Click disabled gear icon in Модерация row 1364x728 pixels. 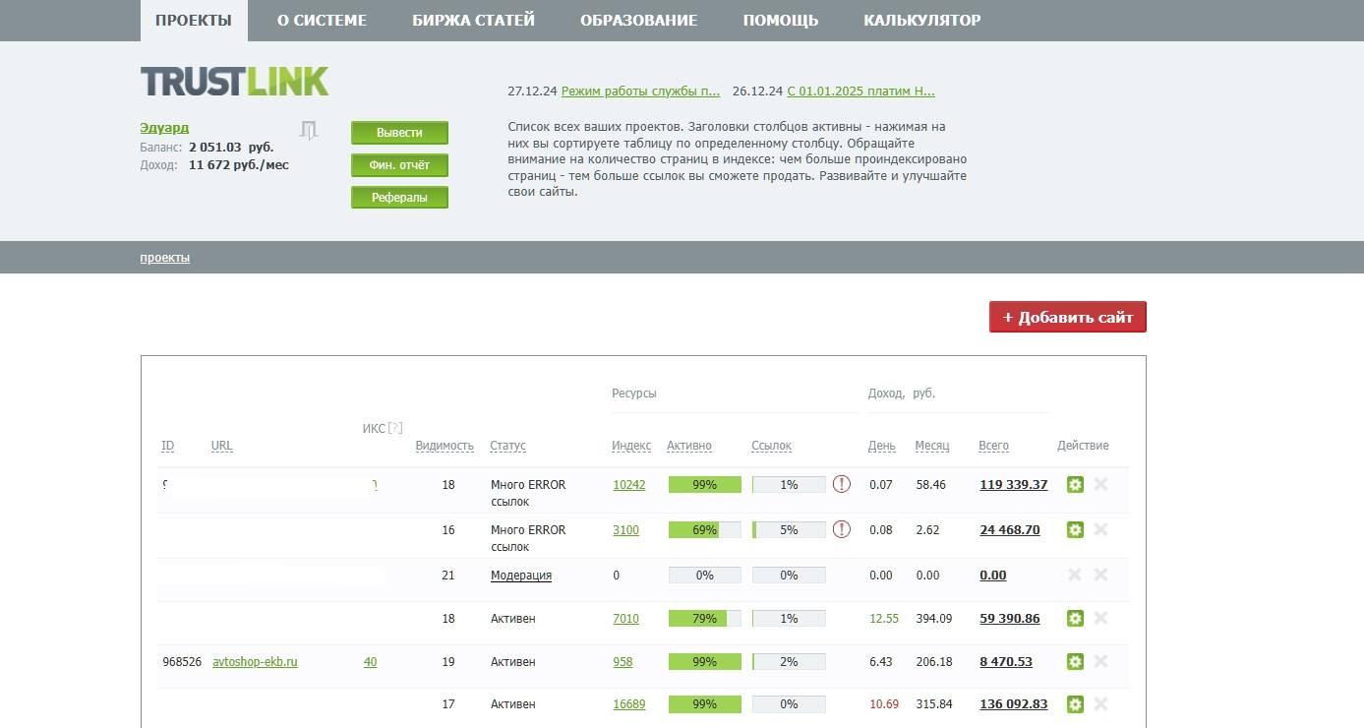tap(1075, 575)
